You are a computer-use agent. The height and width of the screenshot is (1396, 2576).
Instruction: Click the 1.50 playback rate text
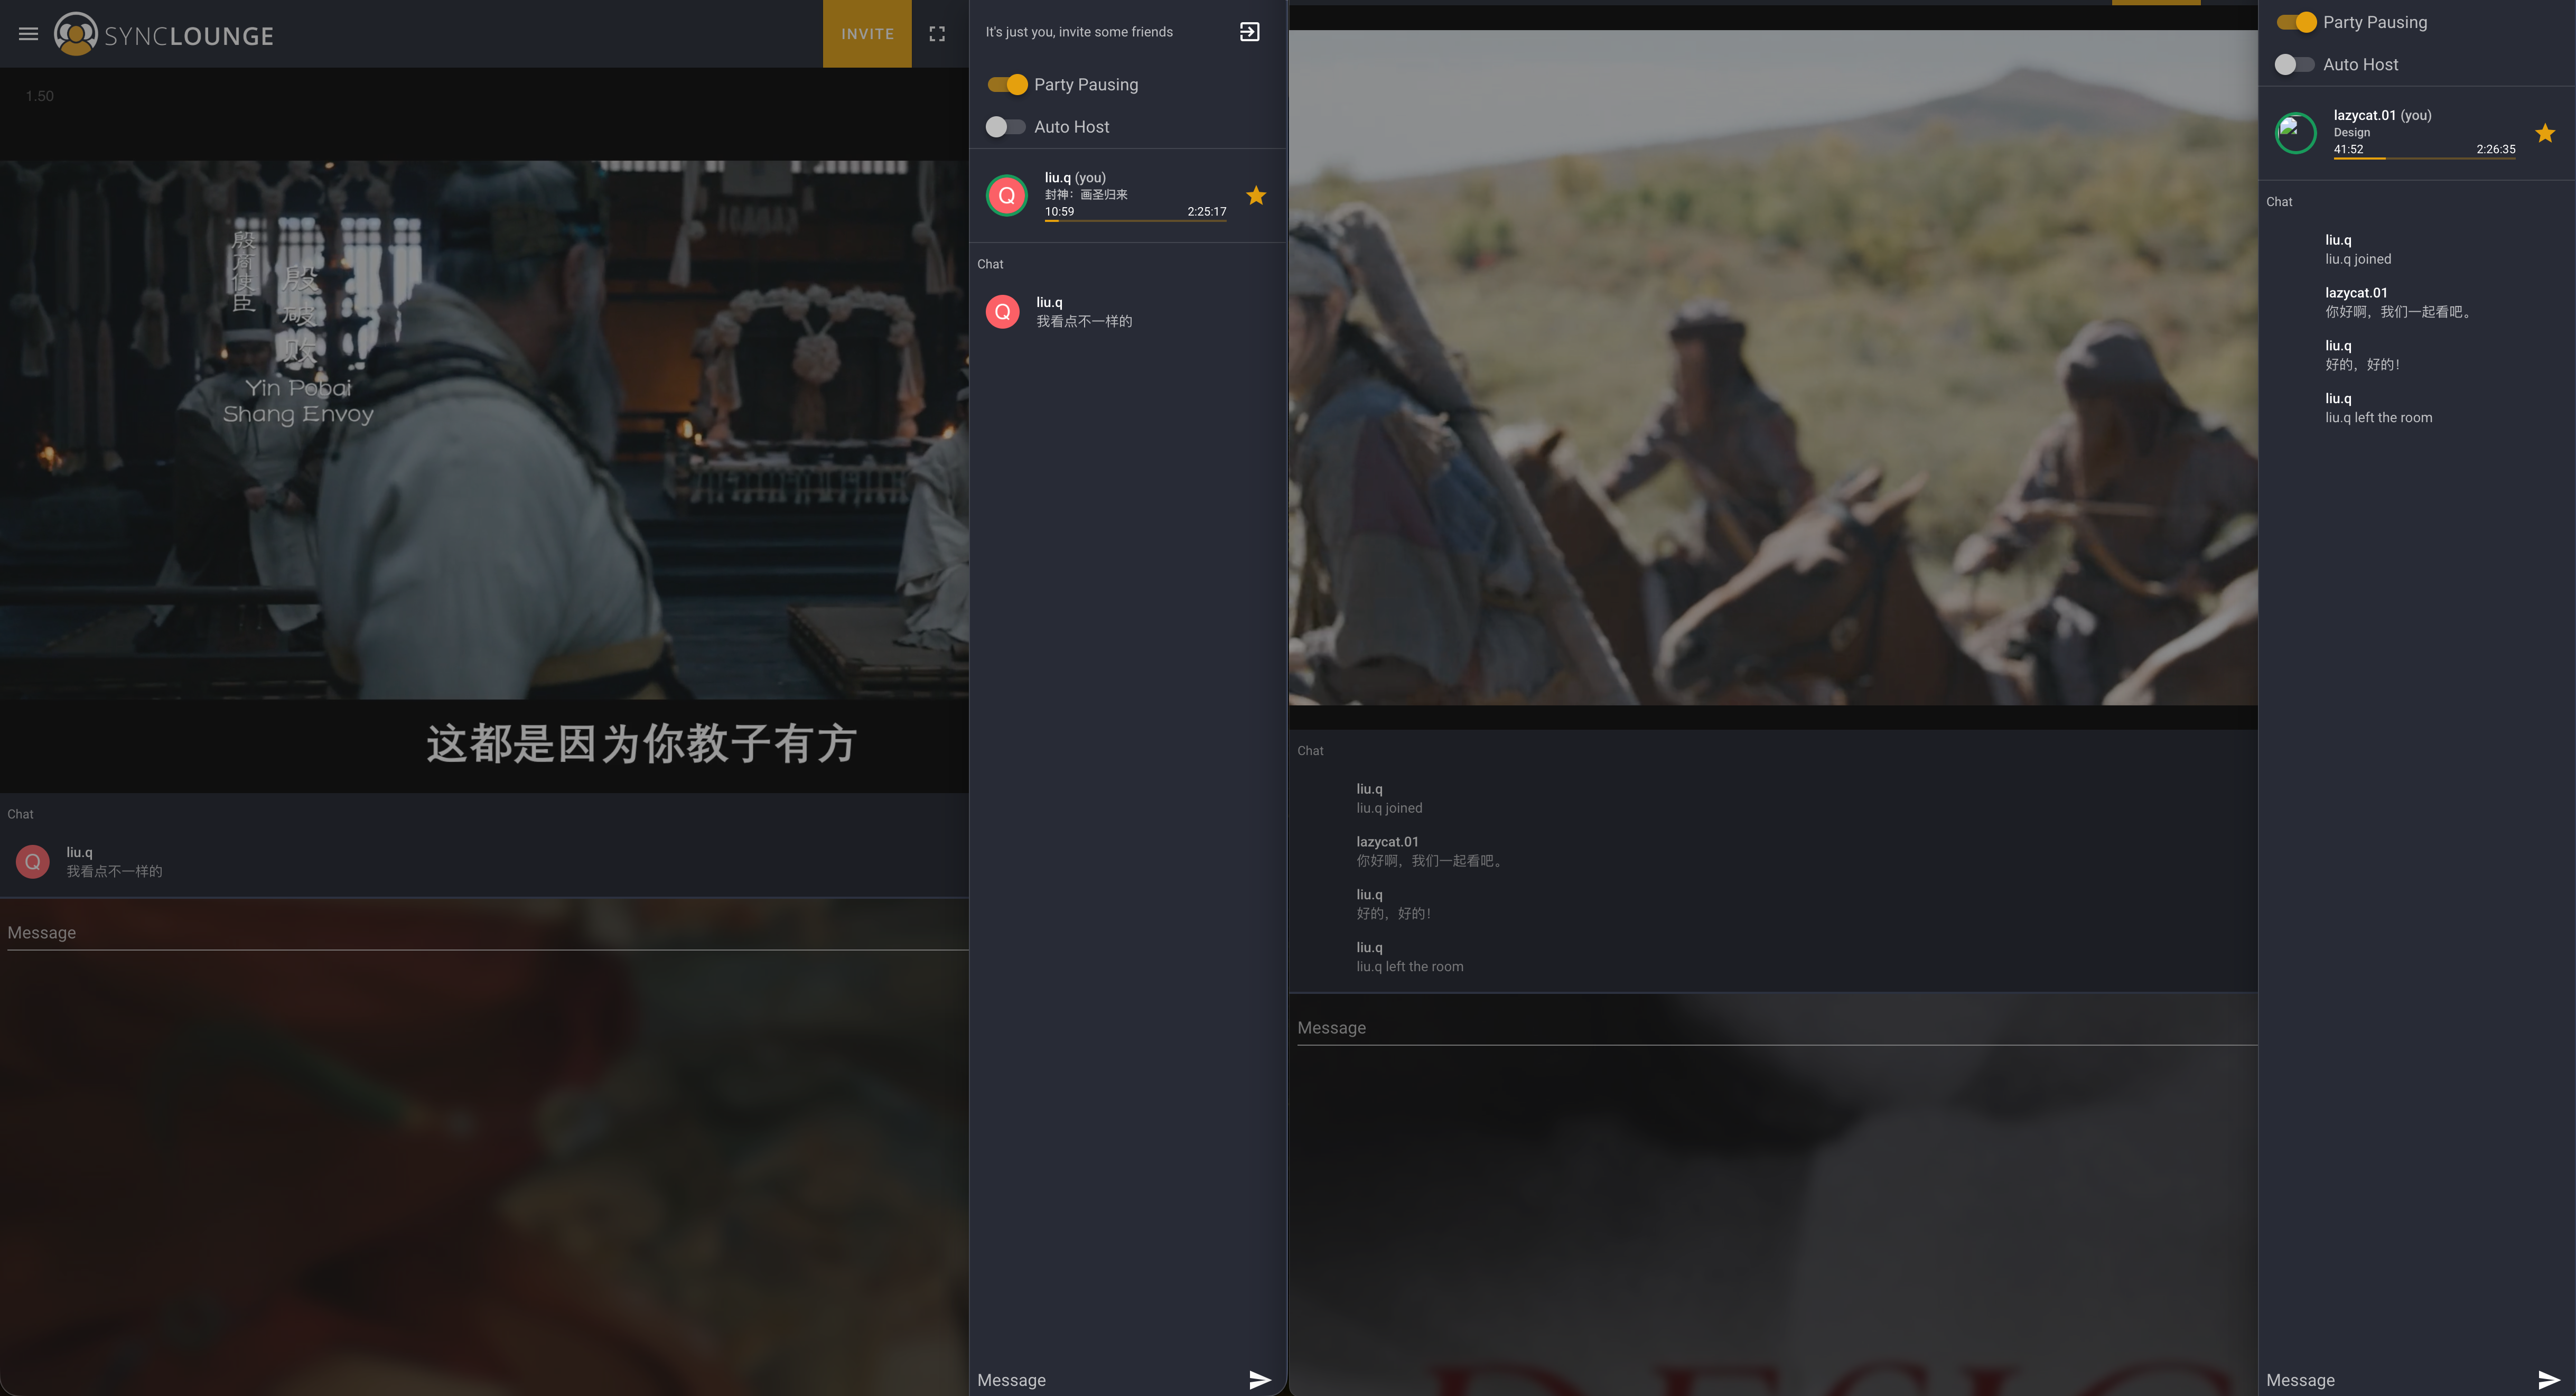pos(40,96)
